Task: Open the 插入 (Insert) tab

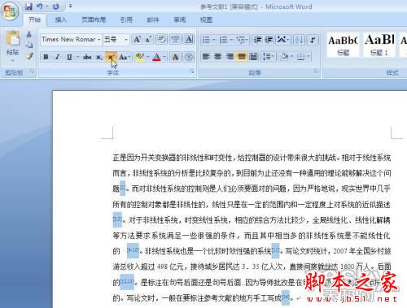Action: pos(60,20)
